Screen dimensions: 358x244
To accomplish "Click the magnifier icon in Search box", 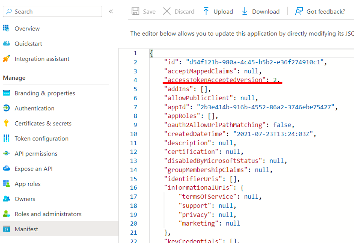I will [x=9, y=11].
